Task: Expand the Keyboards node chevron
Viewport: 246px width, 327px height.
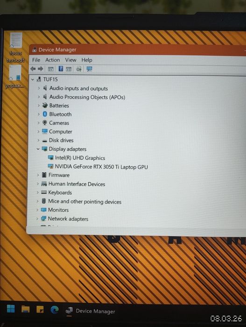Action: coord(38,192)
